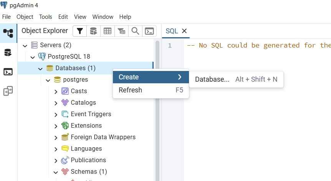Collapse the PostgreSQL 18 server node
Screen dimensions: 331x181
click(x=33, y=57)
